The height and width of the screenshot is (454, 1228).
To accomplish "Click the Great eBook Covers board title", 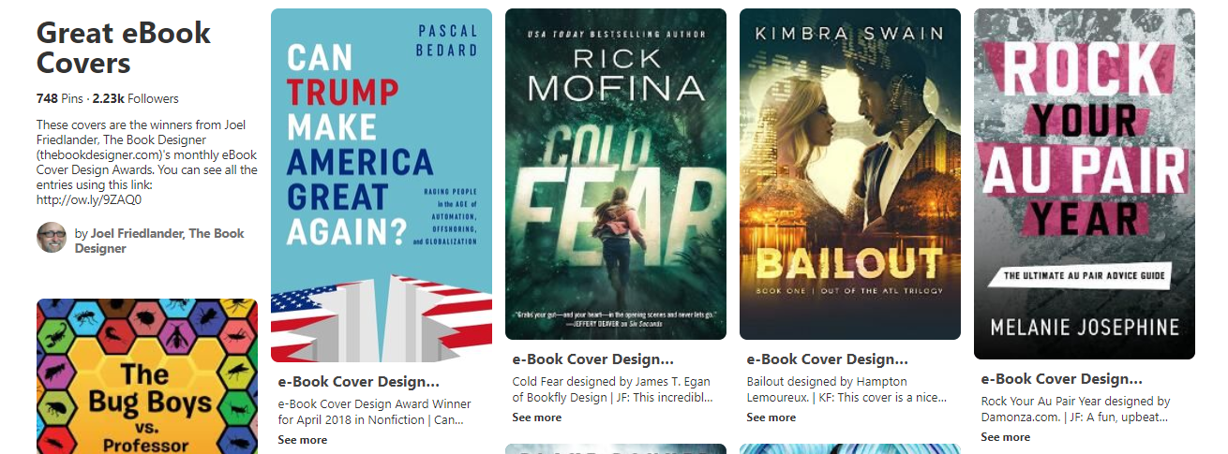I will [124, 48].
